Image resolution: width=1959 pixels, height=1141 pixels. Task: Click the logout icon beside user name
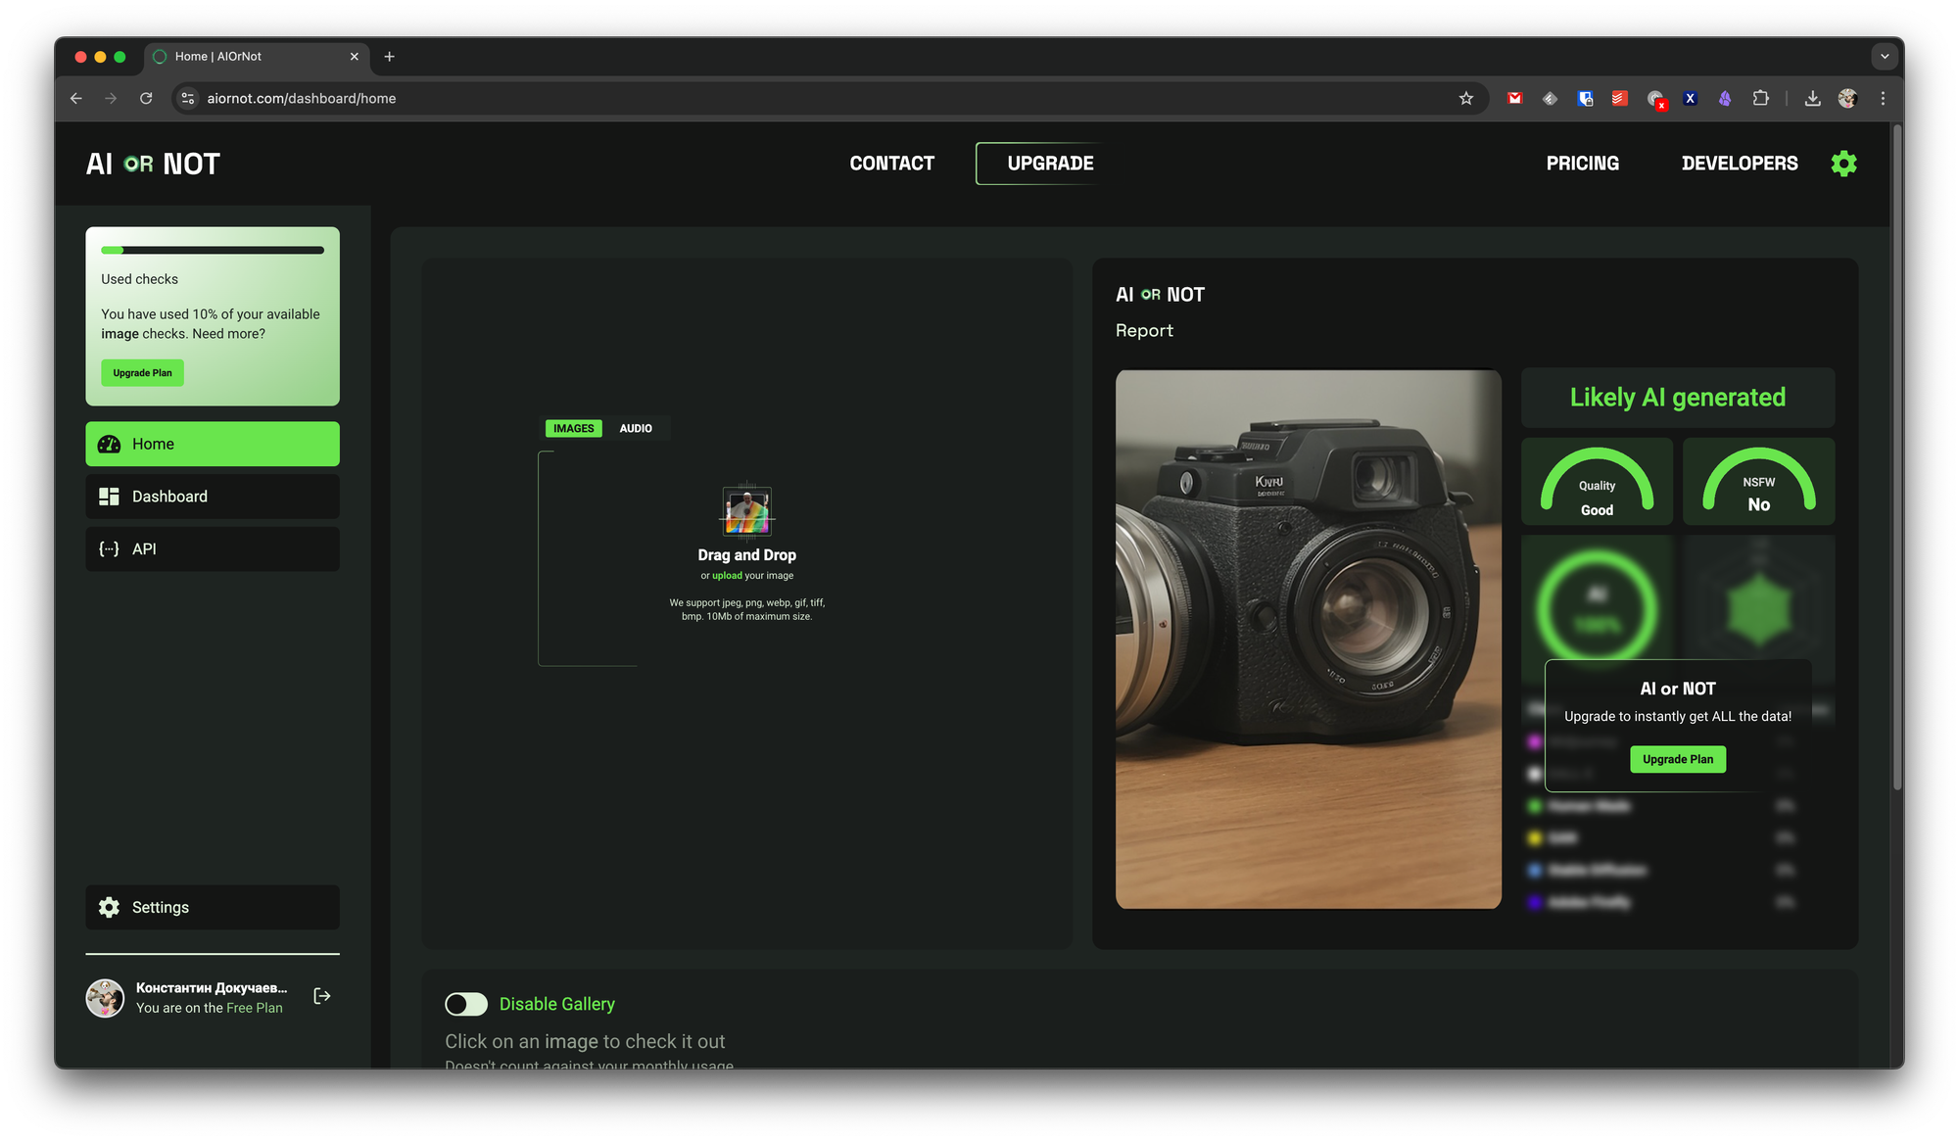[x=321, y=996]
